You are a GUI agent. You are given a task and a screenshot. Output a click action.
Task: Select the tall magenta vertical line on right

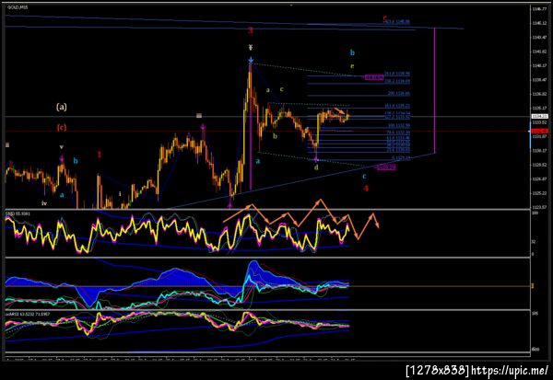tap(434, 90)
